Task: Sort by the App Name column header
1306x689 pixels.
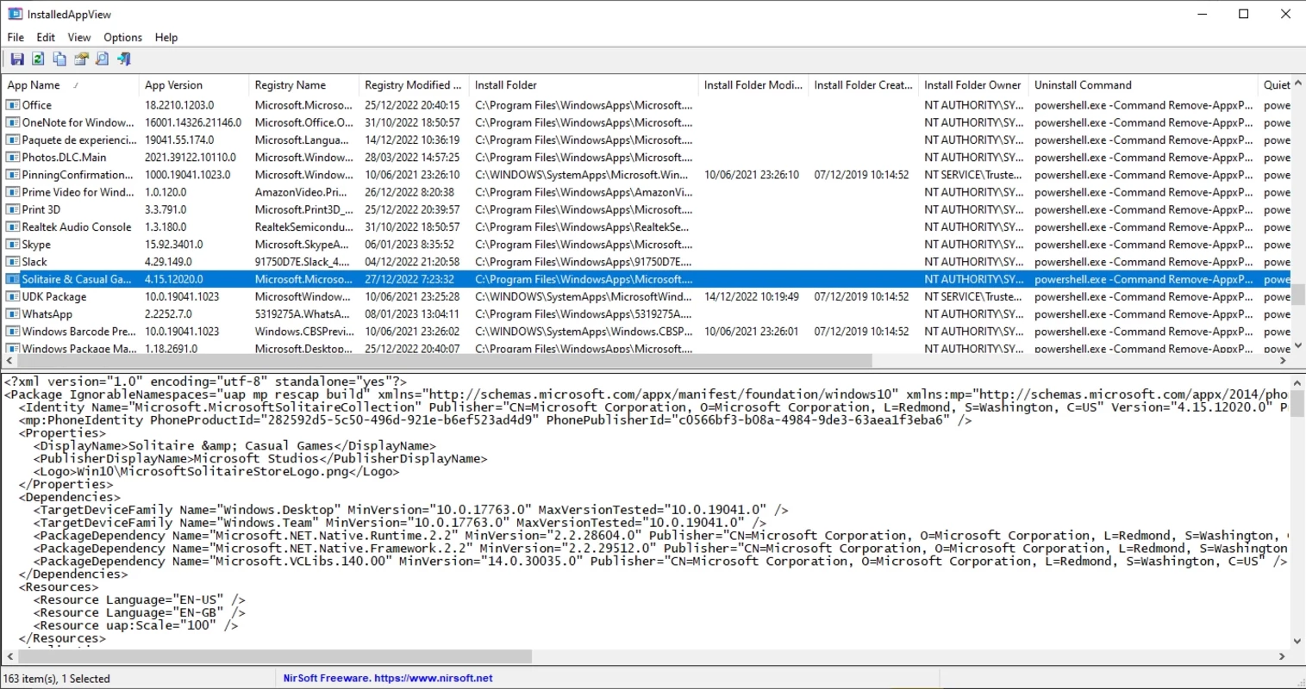Action: [x=70, y=85]
